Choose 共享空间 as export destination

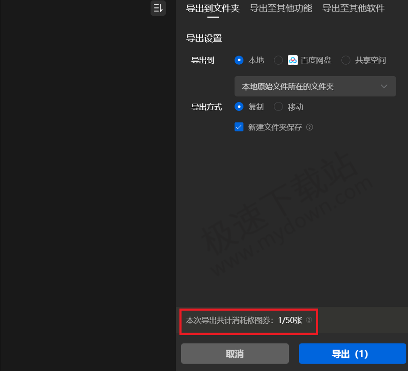click(346, 60)
